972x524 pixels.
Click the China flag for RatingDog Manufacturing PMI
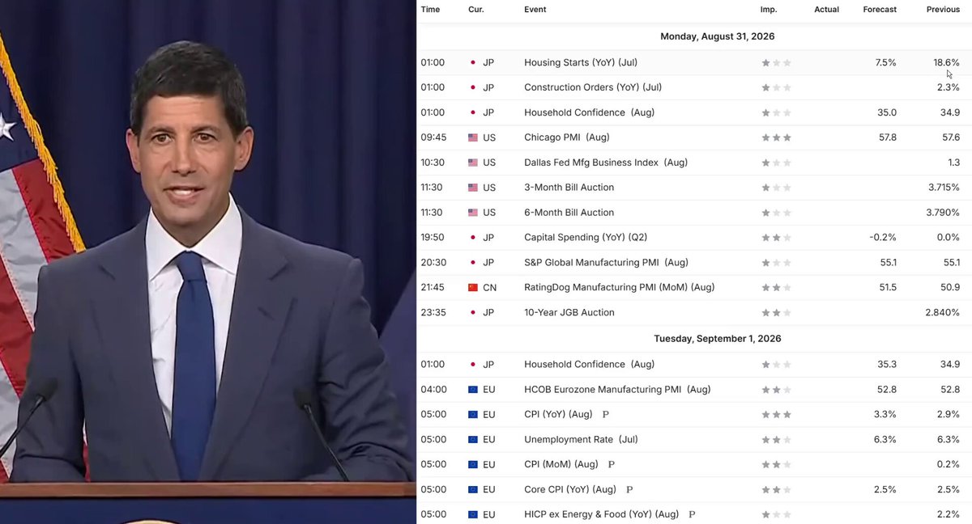[x=473, y=287]
